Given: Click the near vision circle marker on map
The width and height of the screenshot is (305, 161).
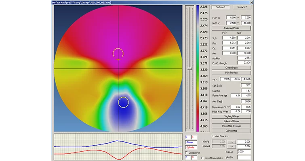Looking at the screenshot, I should click(x=123, y=102).
